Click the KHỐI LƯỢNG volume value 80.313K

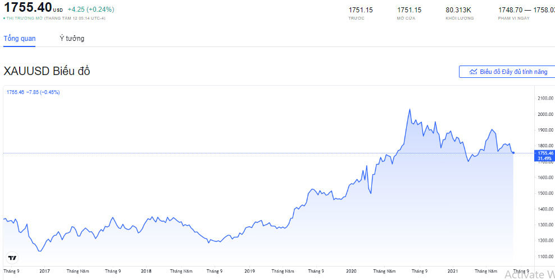457,10
